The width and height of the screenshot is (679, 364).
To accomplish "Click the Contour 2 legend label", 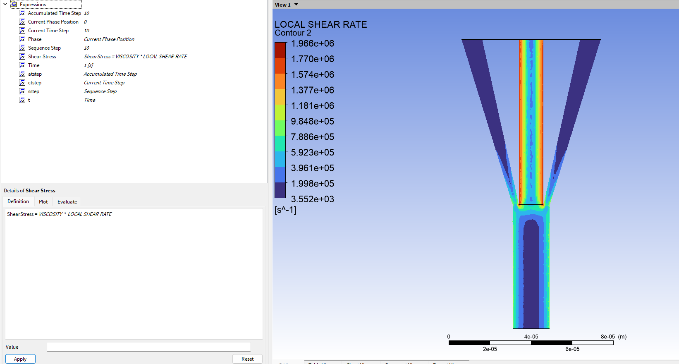I will pyautogui.click(x=293, y=33).
